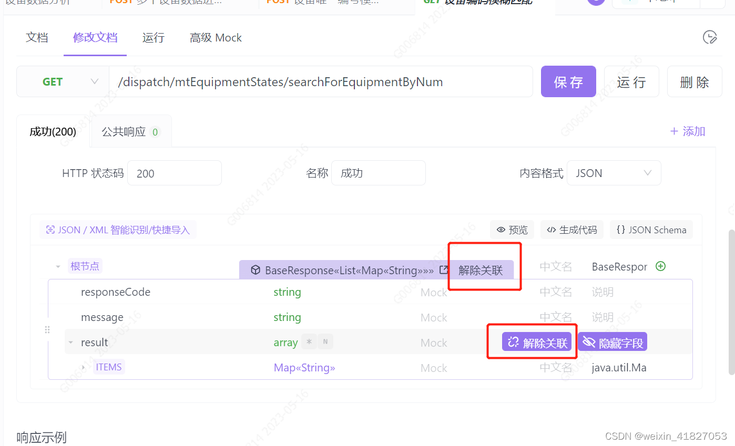The height and width of the screenshot is (446, 735).
Task: Open the 内容格式 JSON dropdown
Action: pyautogui.click(x=614, y=173)
